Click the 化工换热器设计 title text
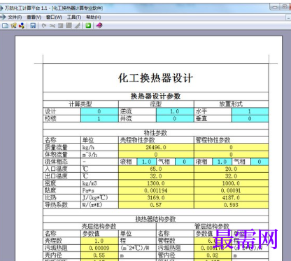The height and width of the screenshot is (261, 291). (x=155, y=78)
